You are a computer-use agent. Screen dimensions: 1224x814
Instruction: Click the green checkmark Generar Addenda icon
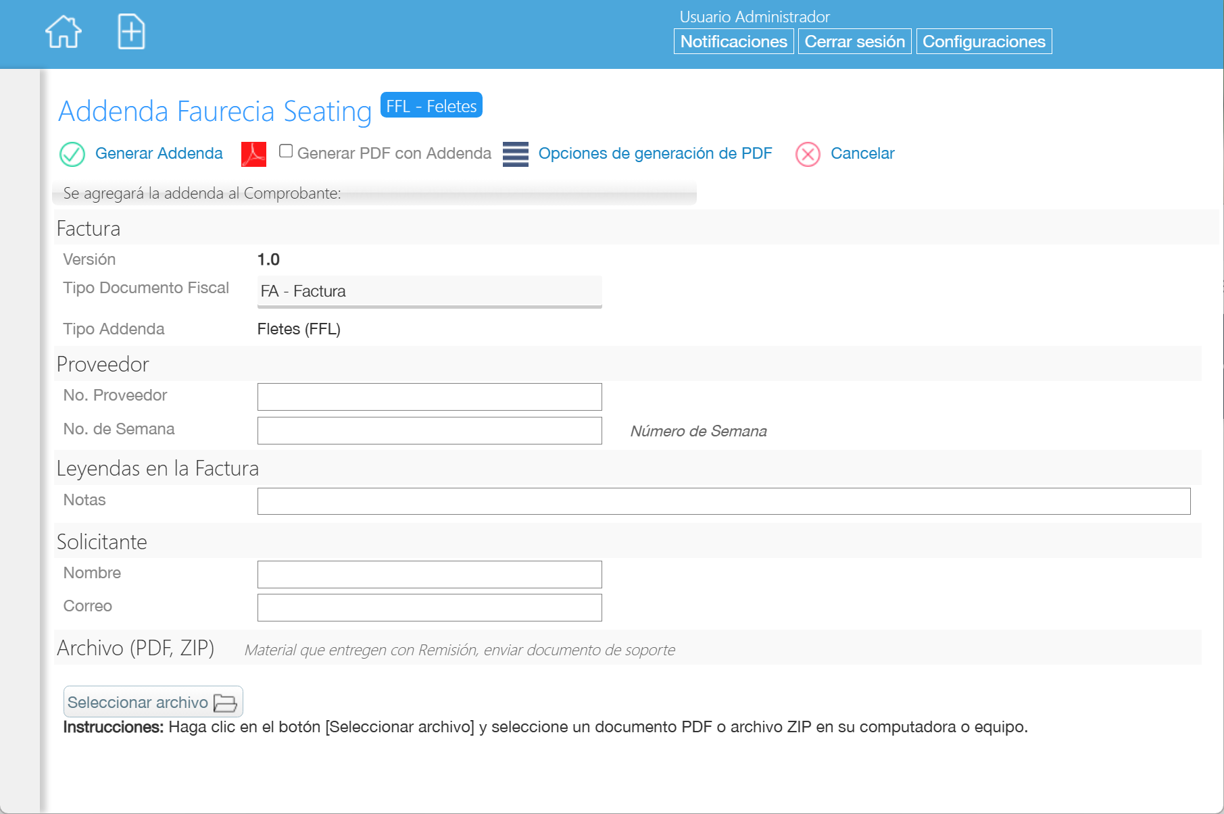tap(72, 154)
